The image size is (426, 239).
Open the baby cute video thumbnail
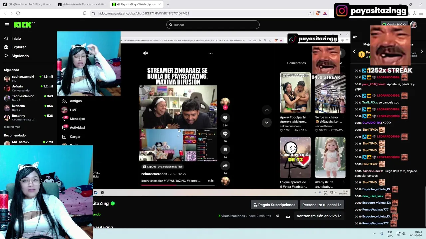tap(330, 157)
